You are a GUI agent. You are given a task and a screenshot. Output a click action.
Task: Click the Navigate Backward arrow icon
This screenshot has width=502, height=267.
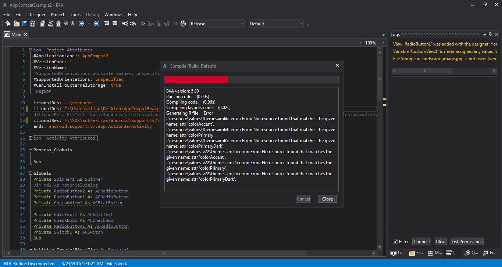pyautogui.click(x=81, y=24)
